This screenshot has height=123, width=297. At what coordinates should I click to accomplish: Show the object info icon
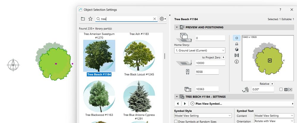point(237,62)
